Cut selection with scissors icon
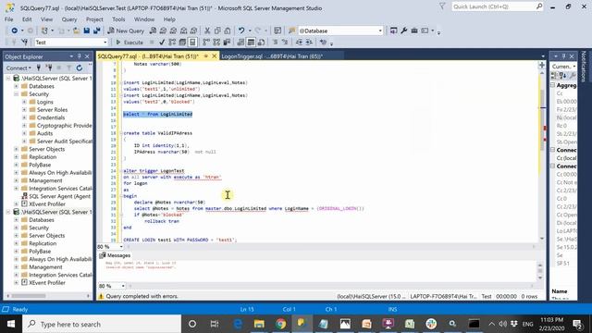Screen dimensions: 592x333 tap(207, 31)
